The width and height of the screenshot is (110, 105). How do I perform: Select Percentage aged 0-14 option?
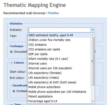pyautogui.click(x=59, y=101)
